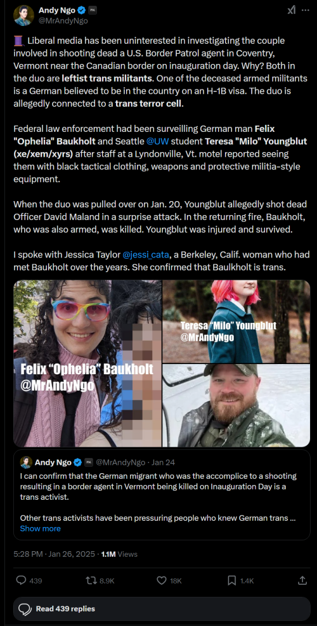The image size is (317, 626).
Task: Open the Read 439 replies button
Action: pos(162,609)
